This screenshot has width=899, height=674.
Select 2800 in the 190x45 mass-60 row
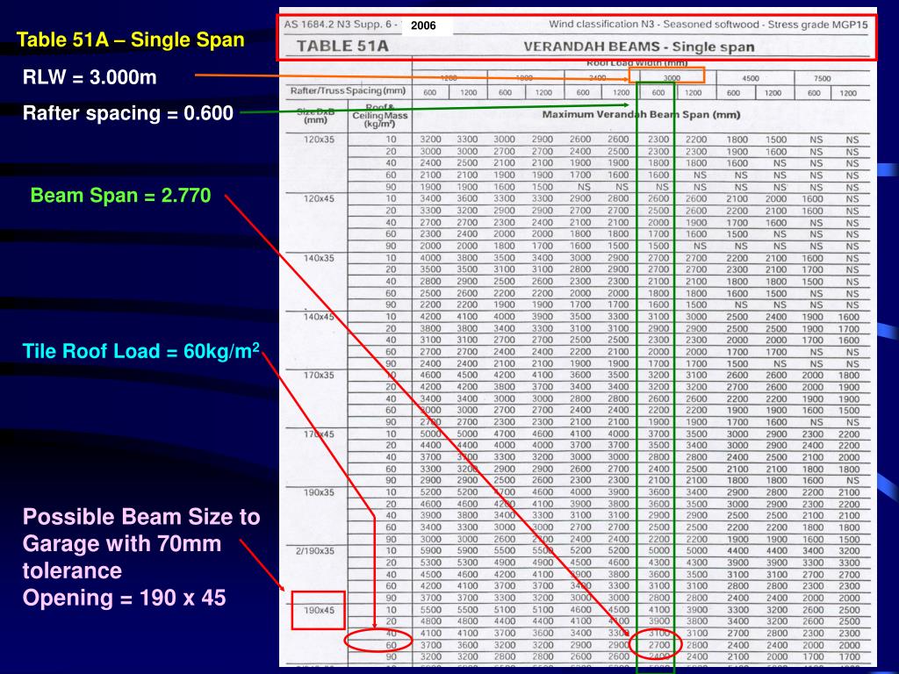pyautogui.click(x=696, y=645)
